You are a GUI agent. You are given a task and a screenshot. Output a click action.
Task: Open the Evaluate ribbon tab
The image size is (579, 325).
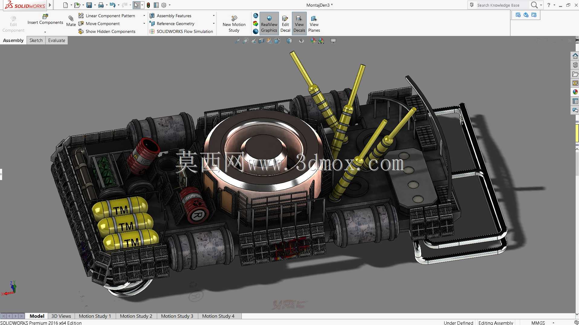click(x=57, y=40)
